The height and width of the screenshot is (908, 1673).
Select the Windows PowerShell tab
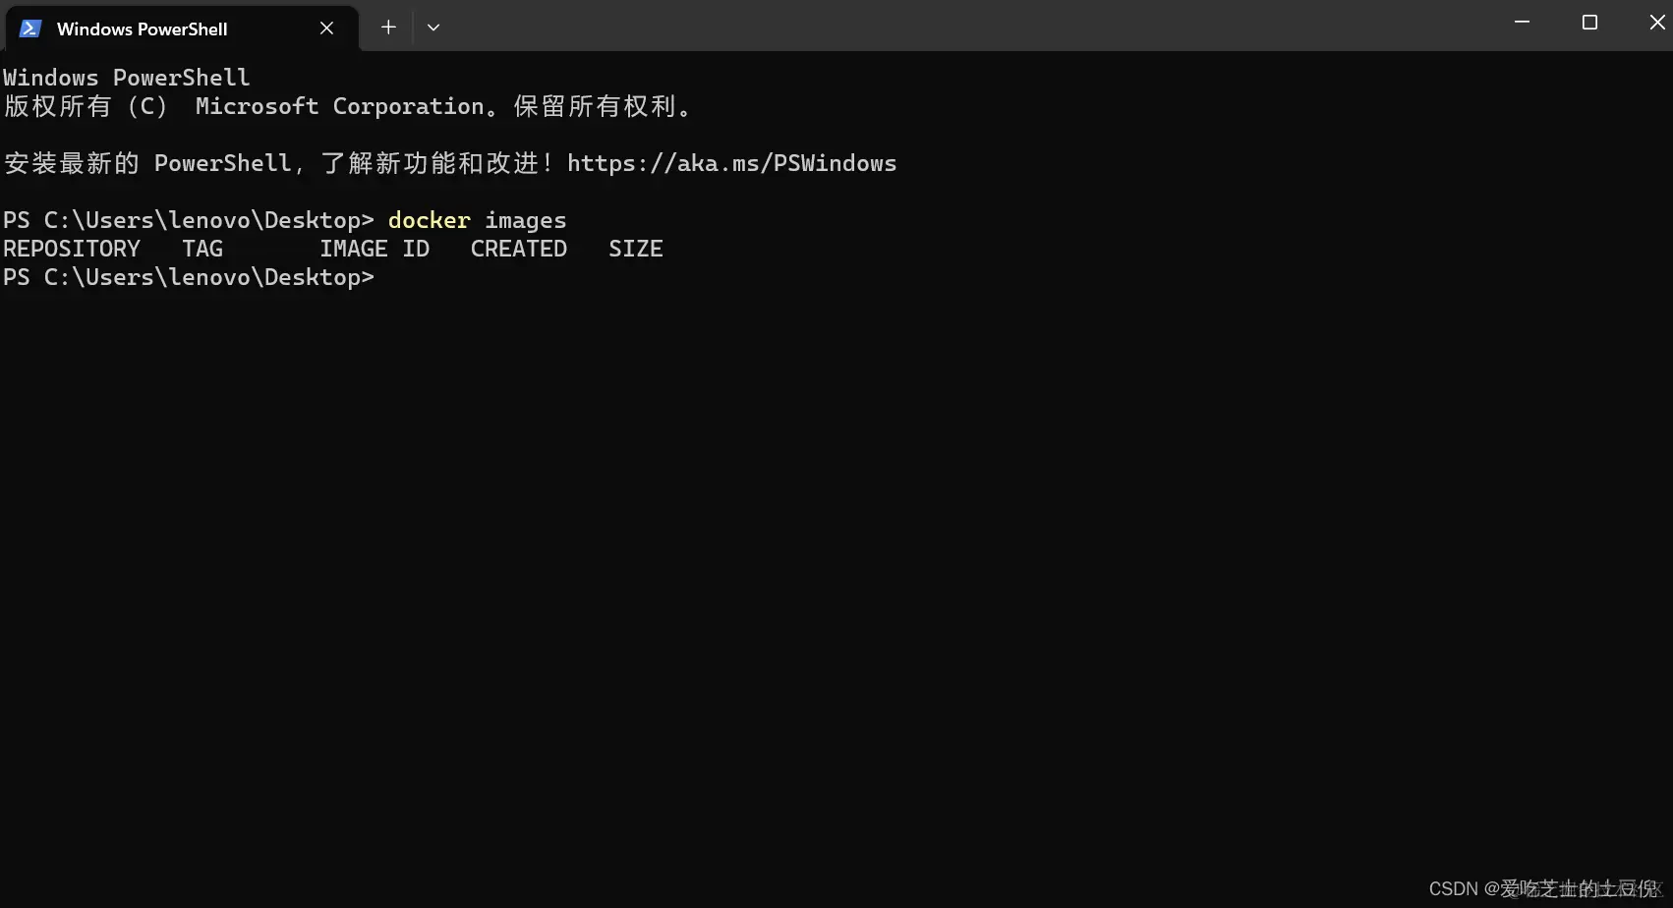tap(182, 28)
